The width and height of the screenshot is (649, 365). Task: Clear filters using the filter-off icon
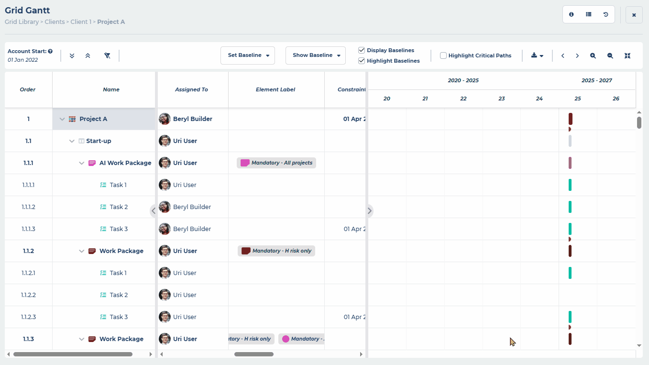(107, 55)
